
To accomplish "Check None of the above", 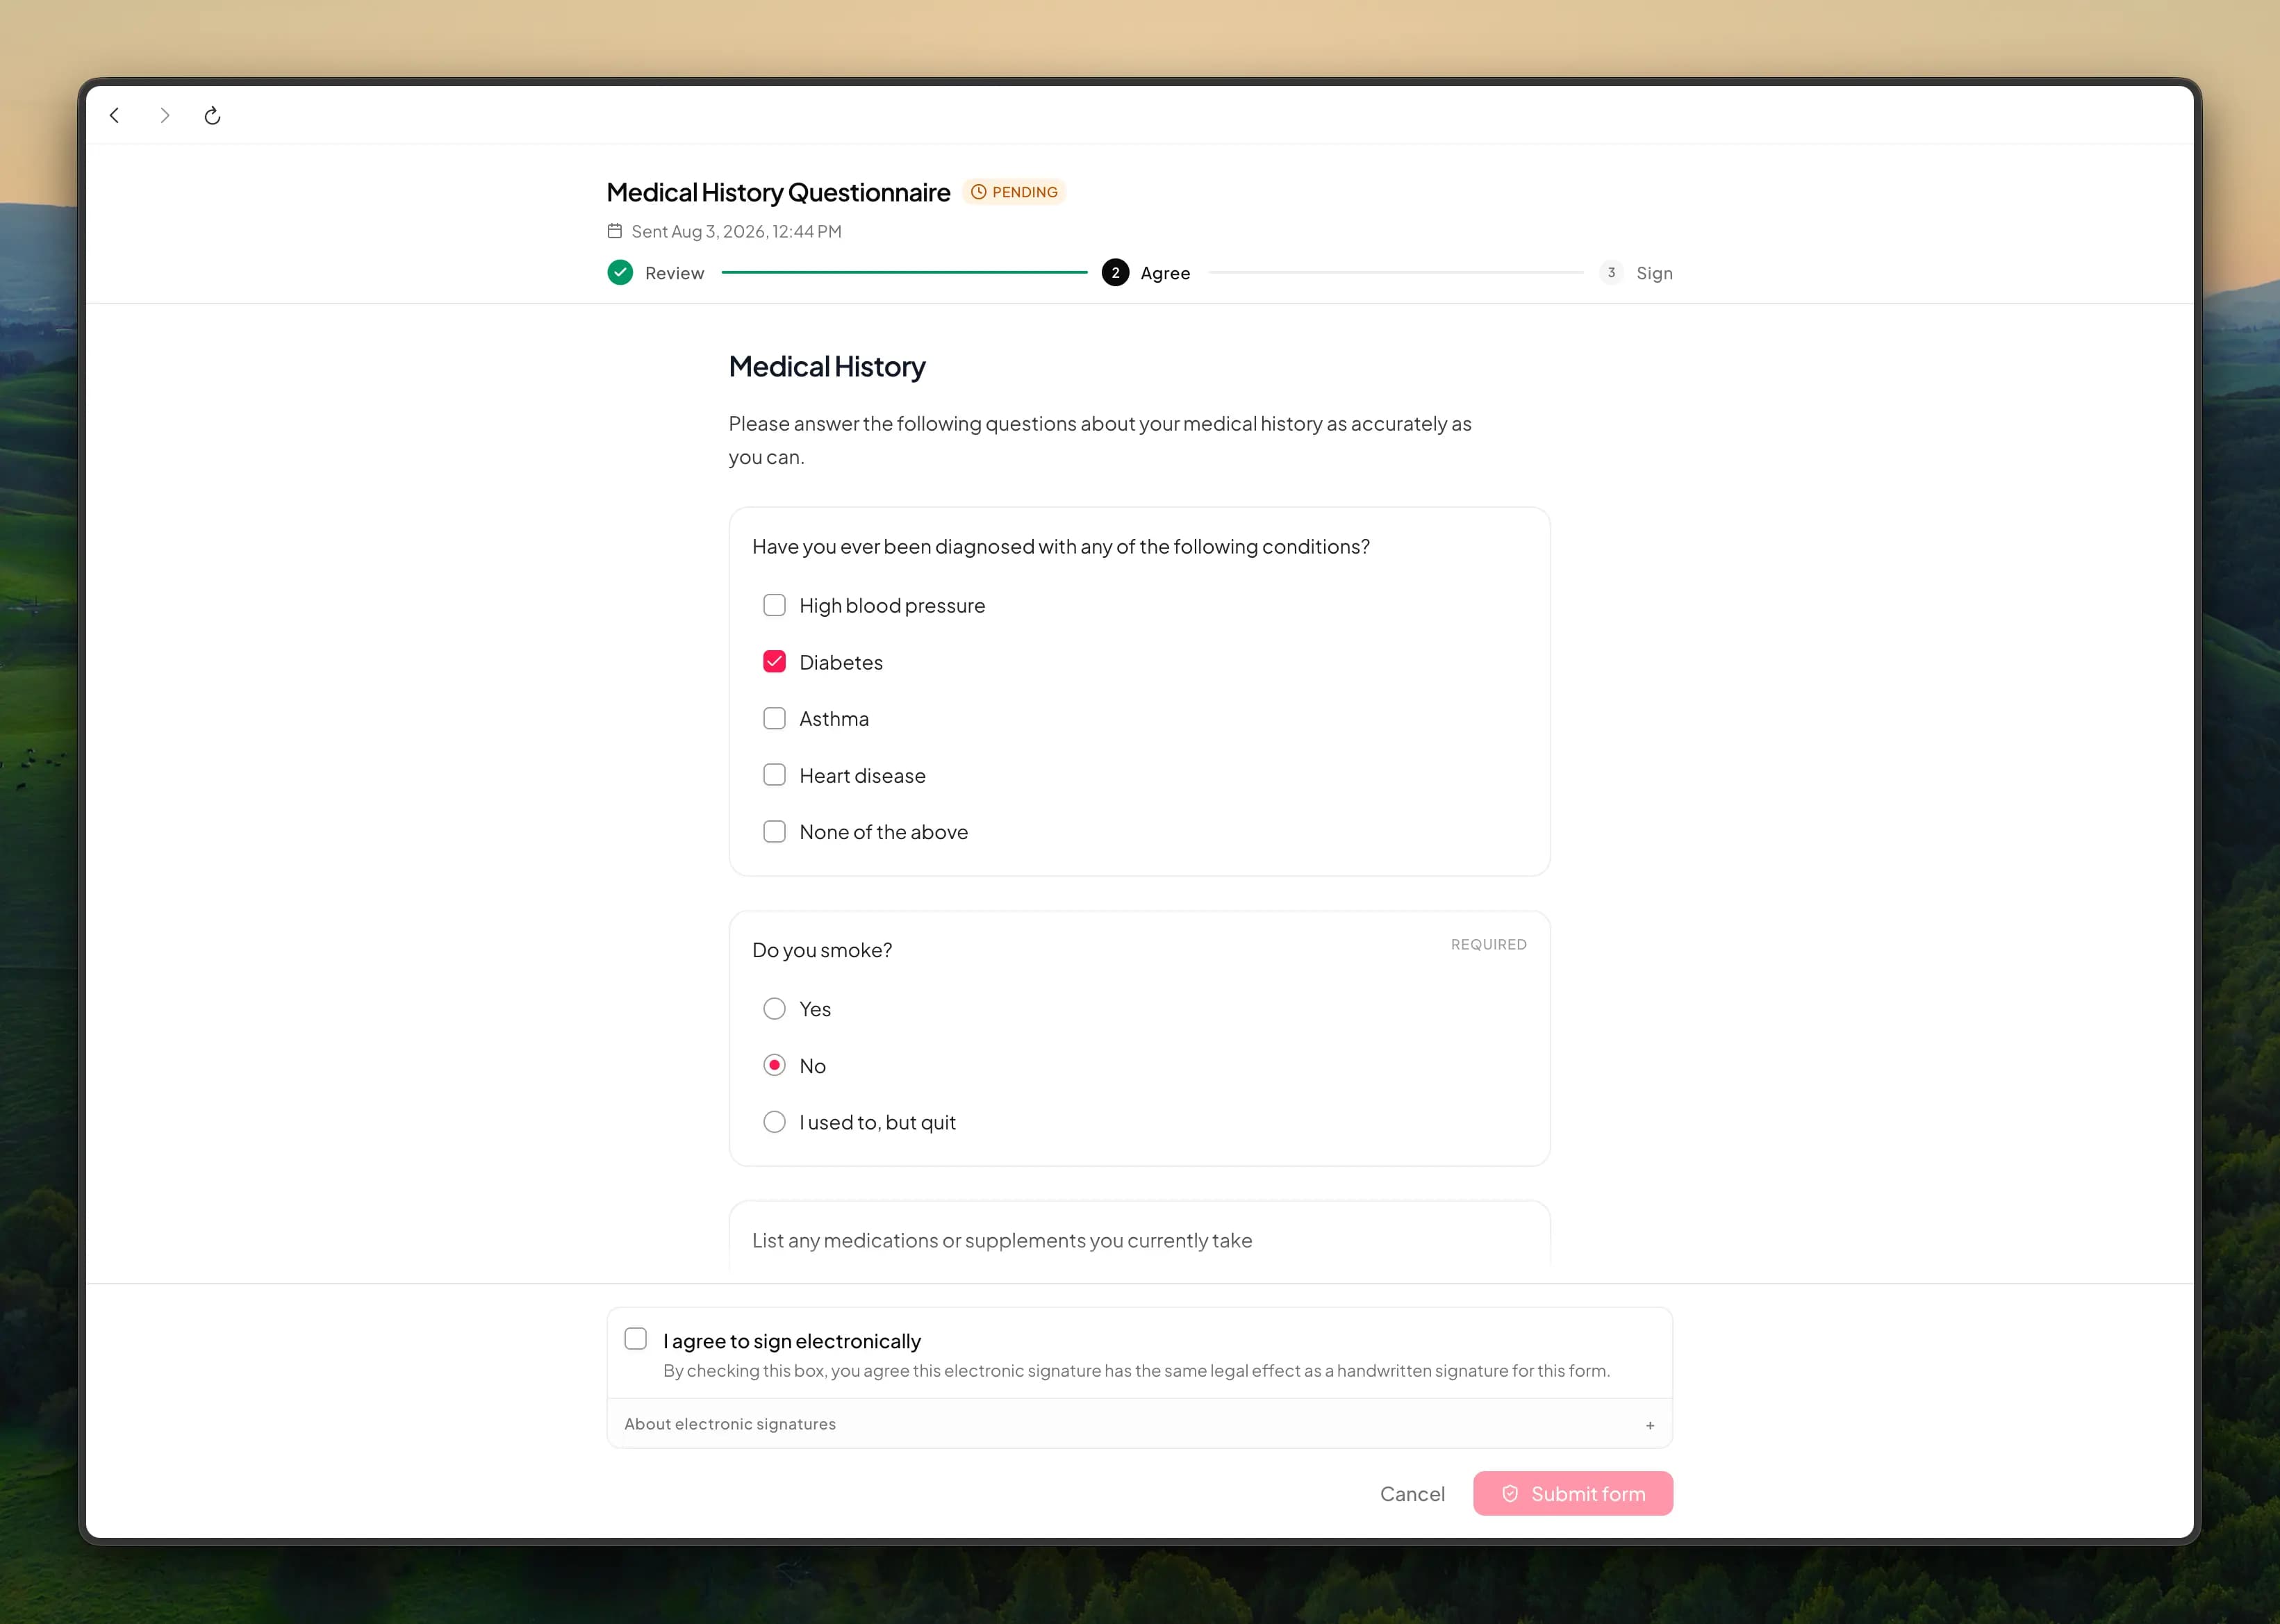I will [774, 831].
